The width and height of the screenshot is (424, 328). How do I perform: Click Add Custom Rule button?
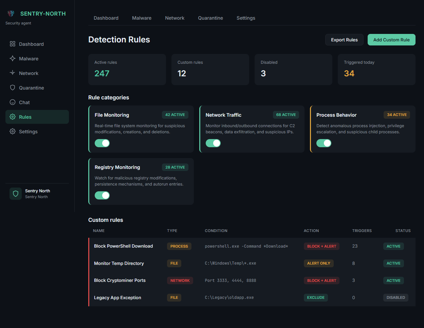[391, 40]
